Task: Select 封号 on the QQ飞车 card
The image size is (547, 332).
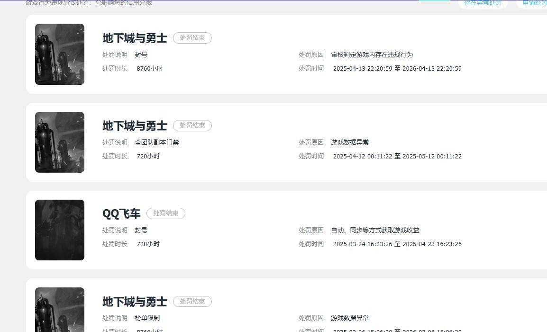Action: pyautogui.click(x=141, y=230)
